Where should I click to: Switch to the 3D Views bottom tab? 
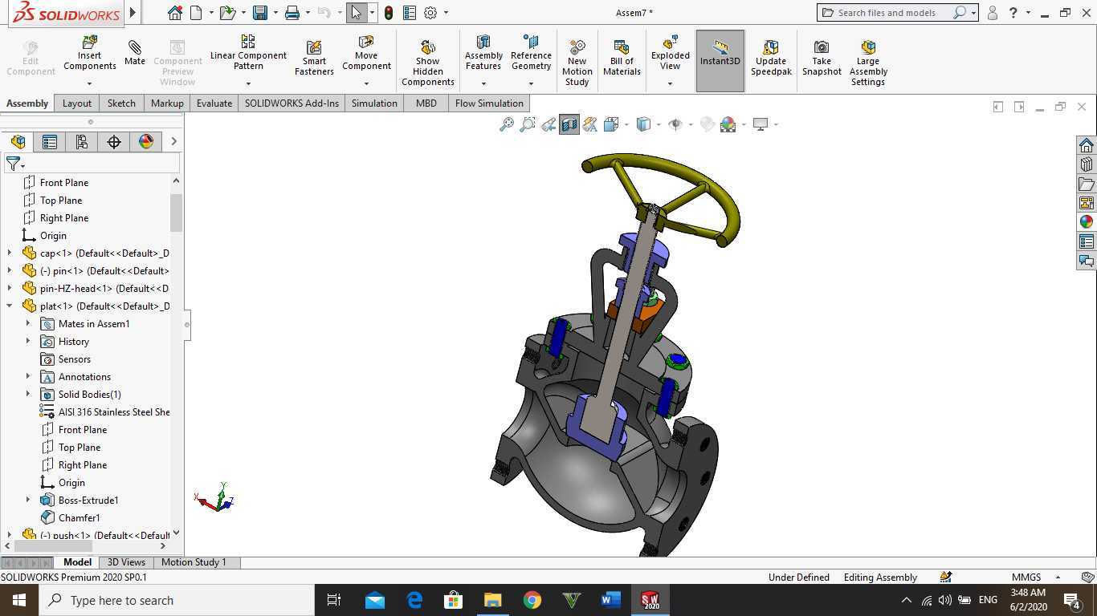pos(126,562)
